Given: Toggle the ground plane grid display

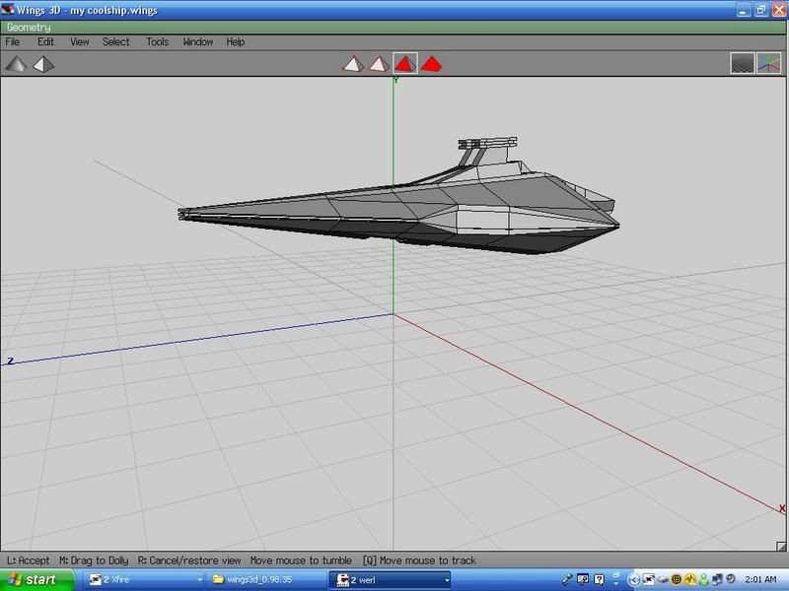Looking at the screenshot, I should [x=743, y=64].
